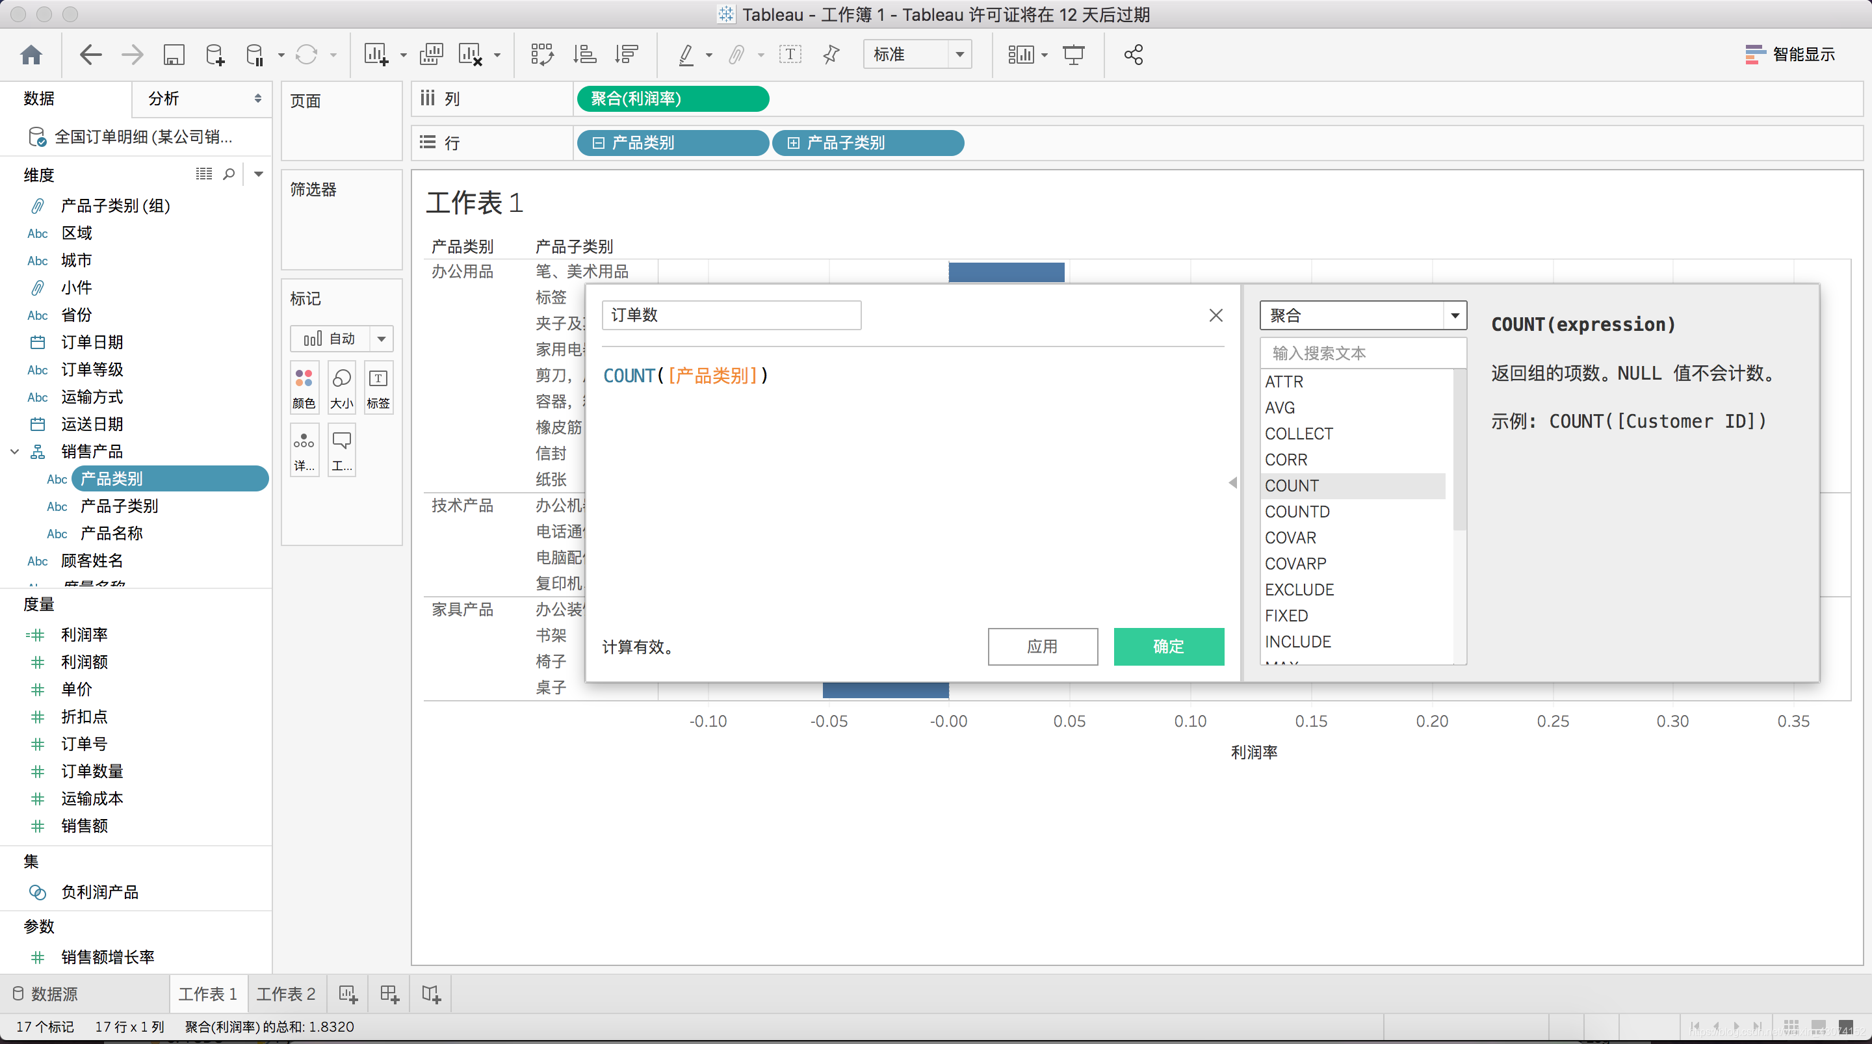This screenshot has width=1872, height=1044.
Task: Click the 聚合(利润率) pill on columns
Action: point(673,98)
